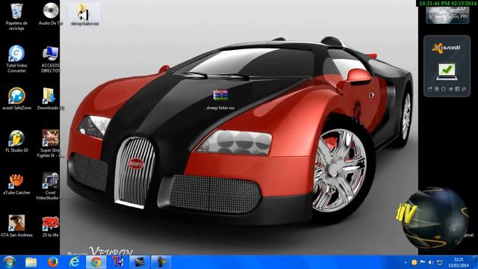This screenshot has height=269, width=478.
Task: Open the Downloads folder icon
Action: click(x=50, y=99)
